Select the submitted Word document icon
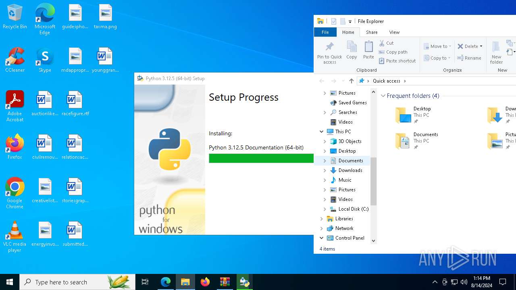Screen dimensions: 516x290 coord(75,234)
